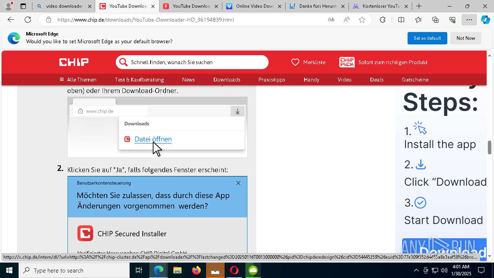Open the taskbar clock and date
This screenshot has height=278, width=494.
coord(462,270)
